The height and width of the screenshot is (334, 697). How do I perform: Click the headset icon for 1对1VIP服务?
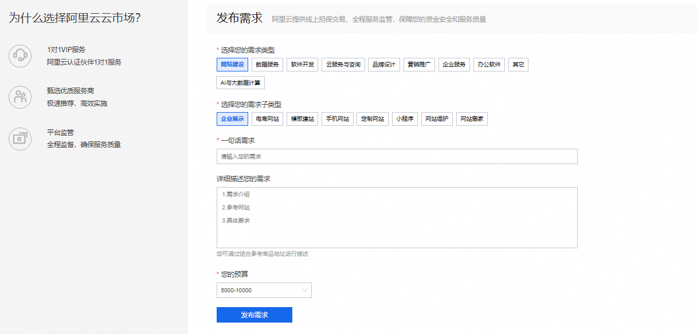point(20,56)
